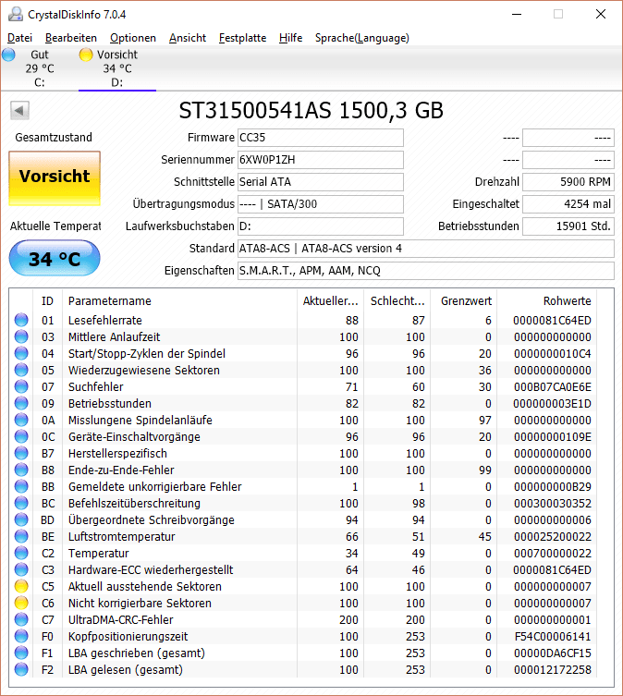The height and width of the screenshot is (696, 623).
Task: Click the CrystalDiskInfo title bar app icon
Action: click(16, 14)
